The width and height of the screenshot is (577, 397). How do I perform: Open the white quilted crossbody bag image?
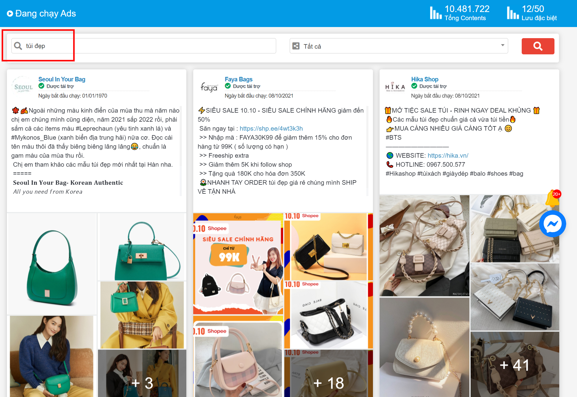pos(328,315)
